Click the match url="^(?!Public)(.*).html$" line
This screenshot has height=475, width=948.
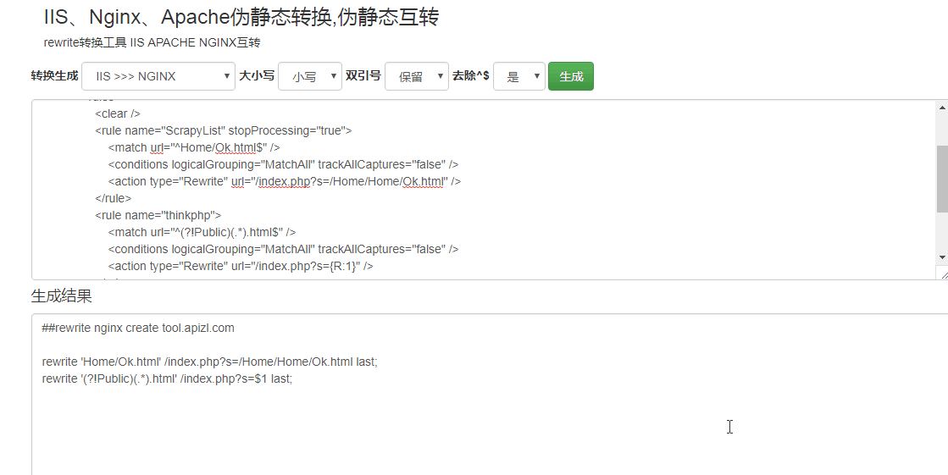click(x=202, y=232)
